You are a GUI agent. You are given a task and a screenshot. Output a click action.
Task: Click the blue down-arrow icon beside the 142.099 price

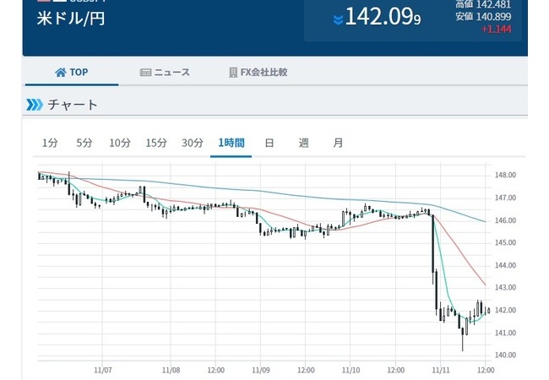click(x=338, y=19)
